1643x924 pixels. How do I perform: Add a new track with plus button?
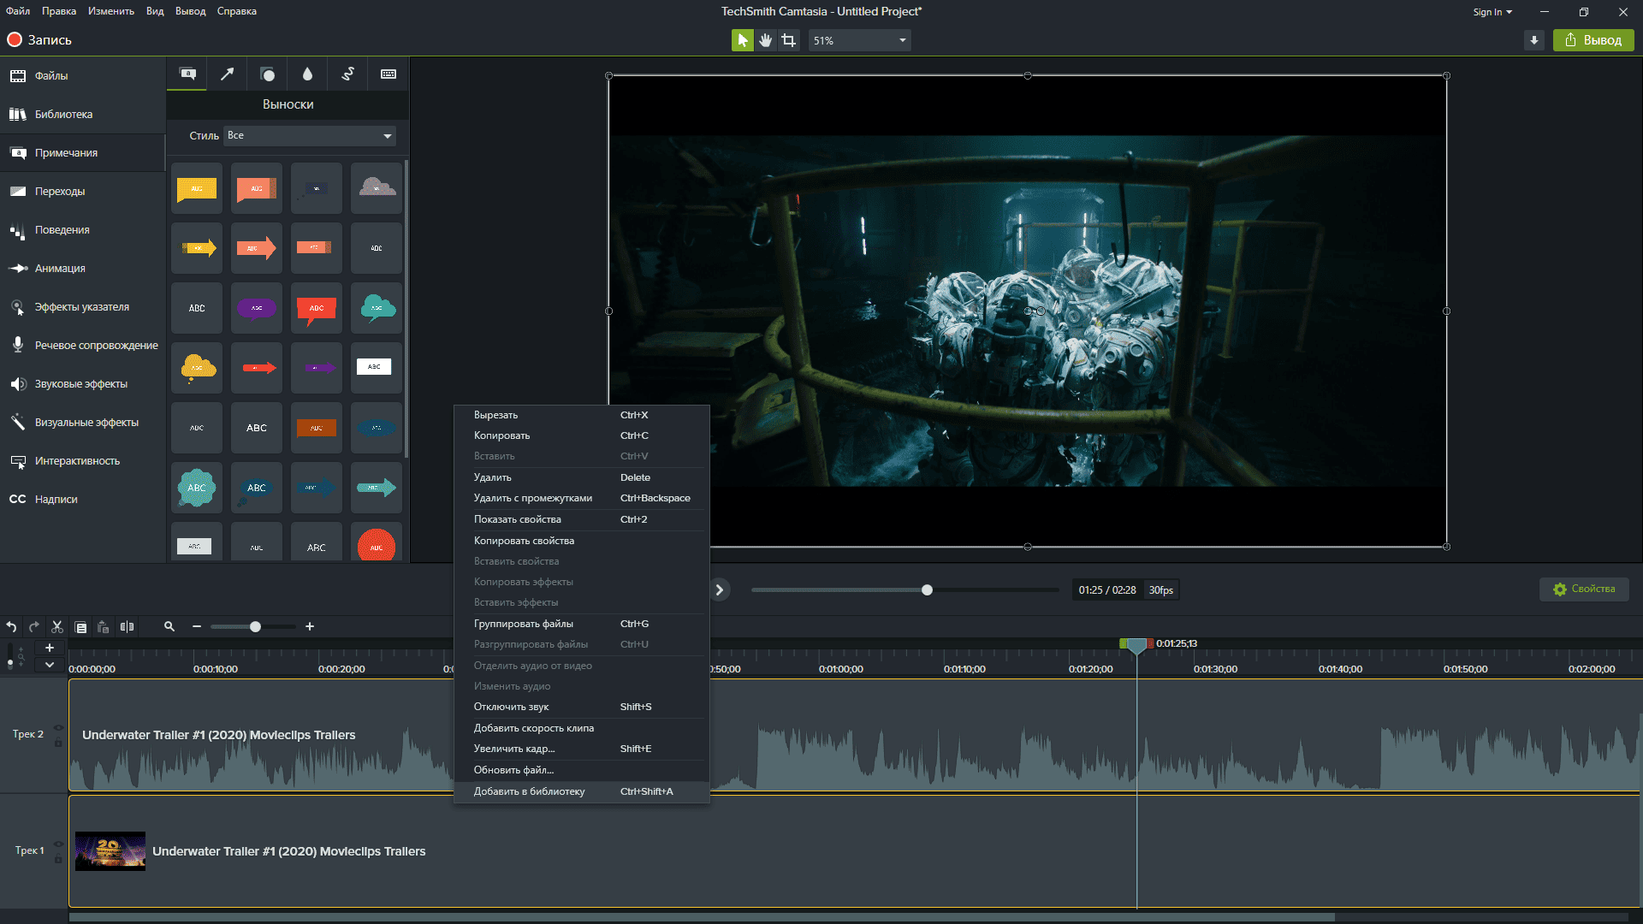[x=50, y=648]
